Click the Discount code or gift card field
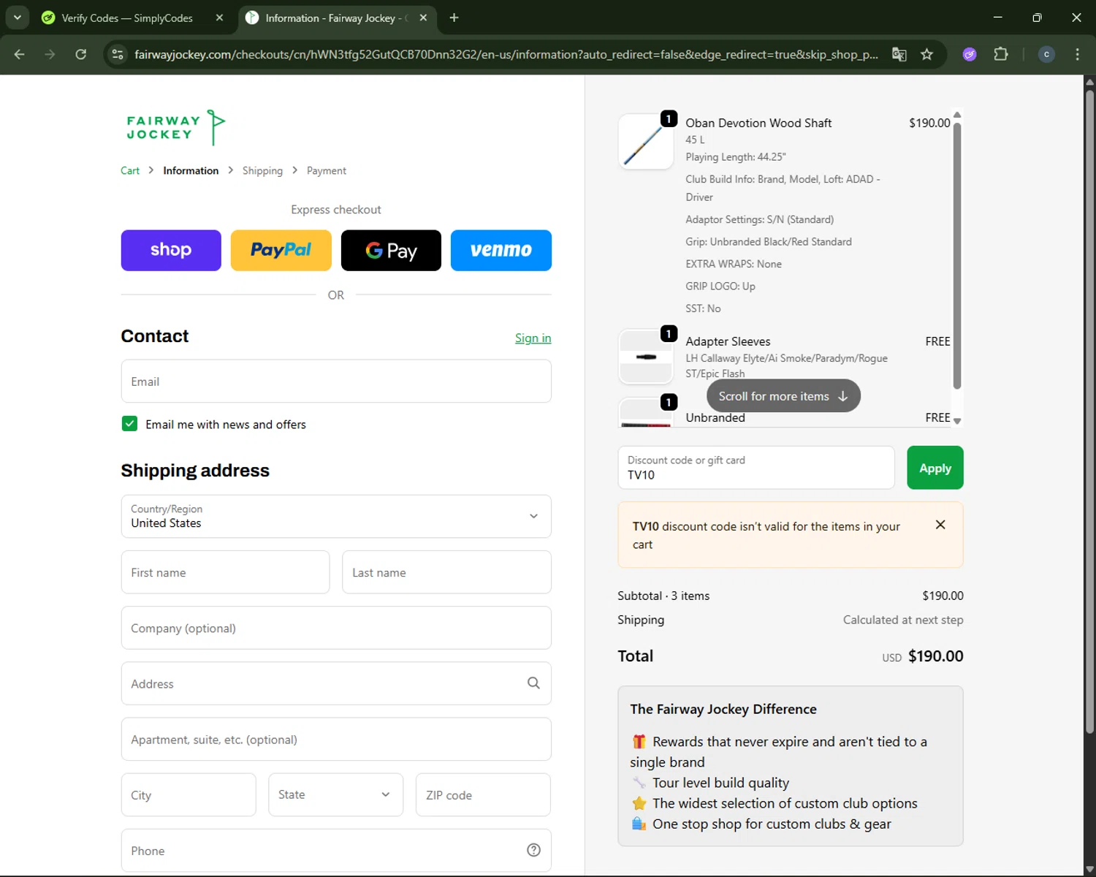 pyautogui.click(x=756, y=468)
